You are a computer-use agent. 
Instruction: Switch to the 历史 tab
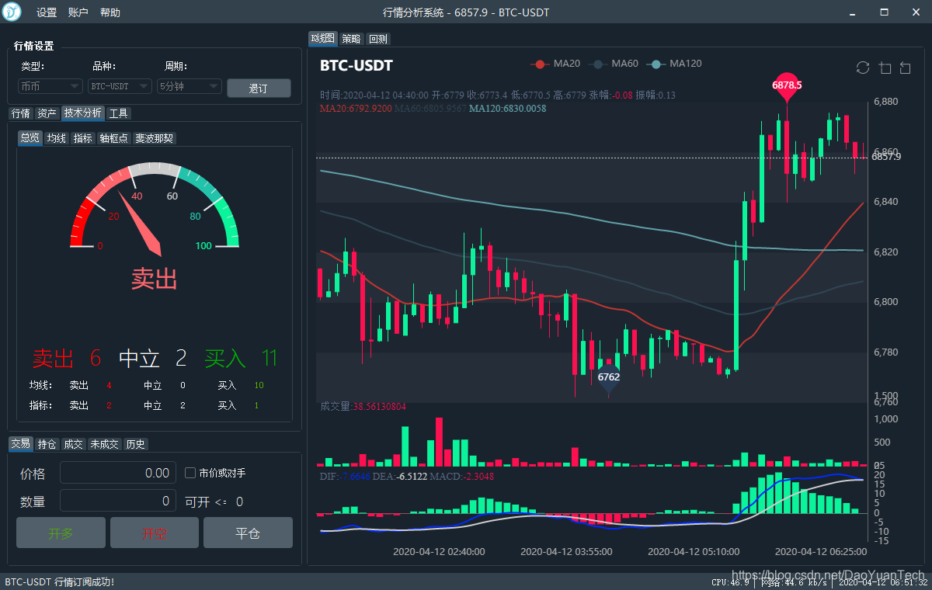[136, 444]
